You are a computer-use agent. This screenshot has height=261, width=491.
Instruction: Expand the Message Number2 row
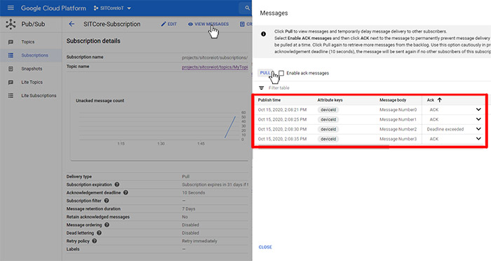pyautogui.click(x=478, y=129)
